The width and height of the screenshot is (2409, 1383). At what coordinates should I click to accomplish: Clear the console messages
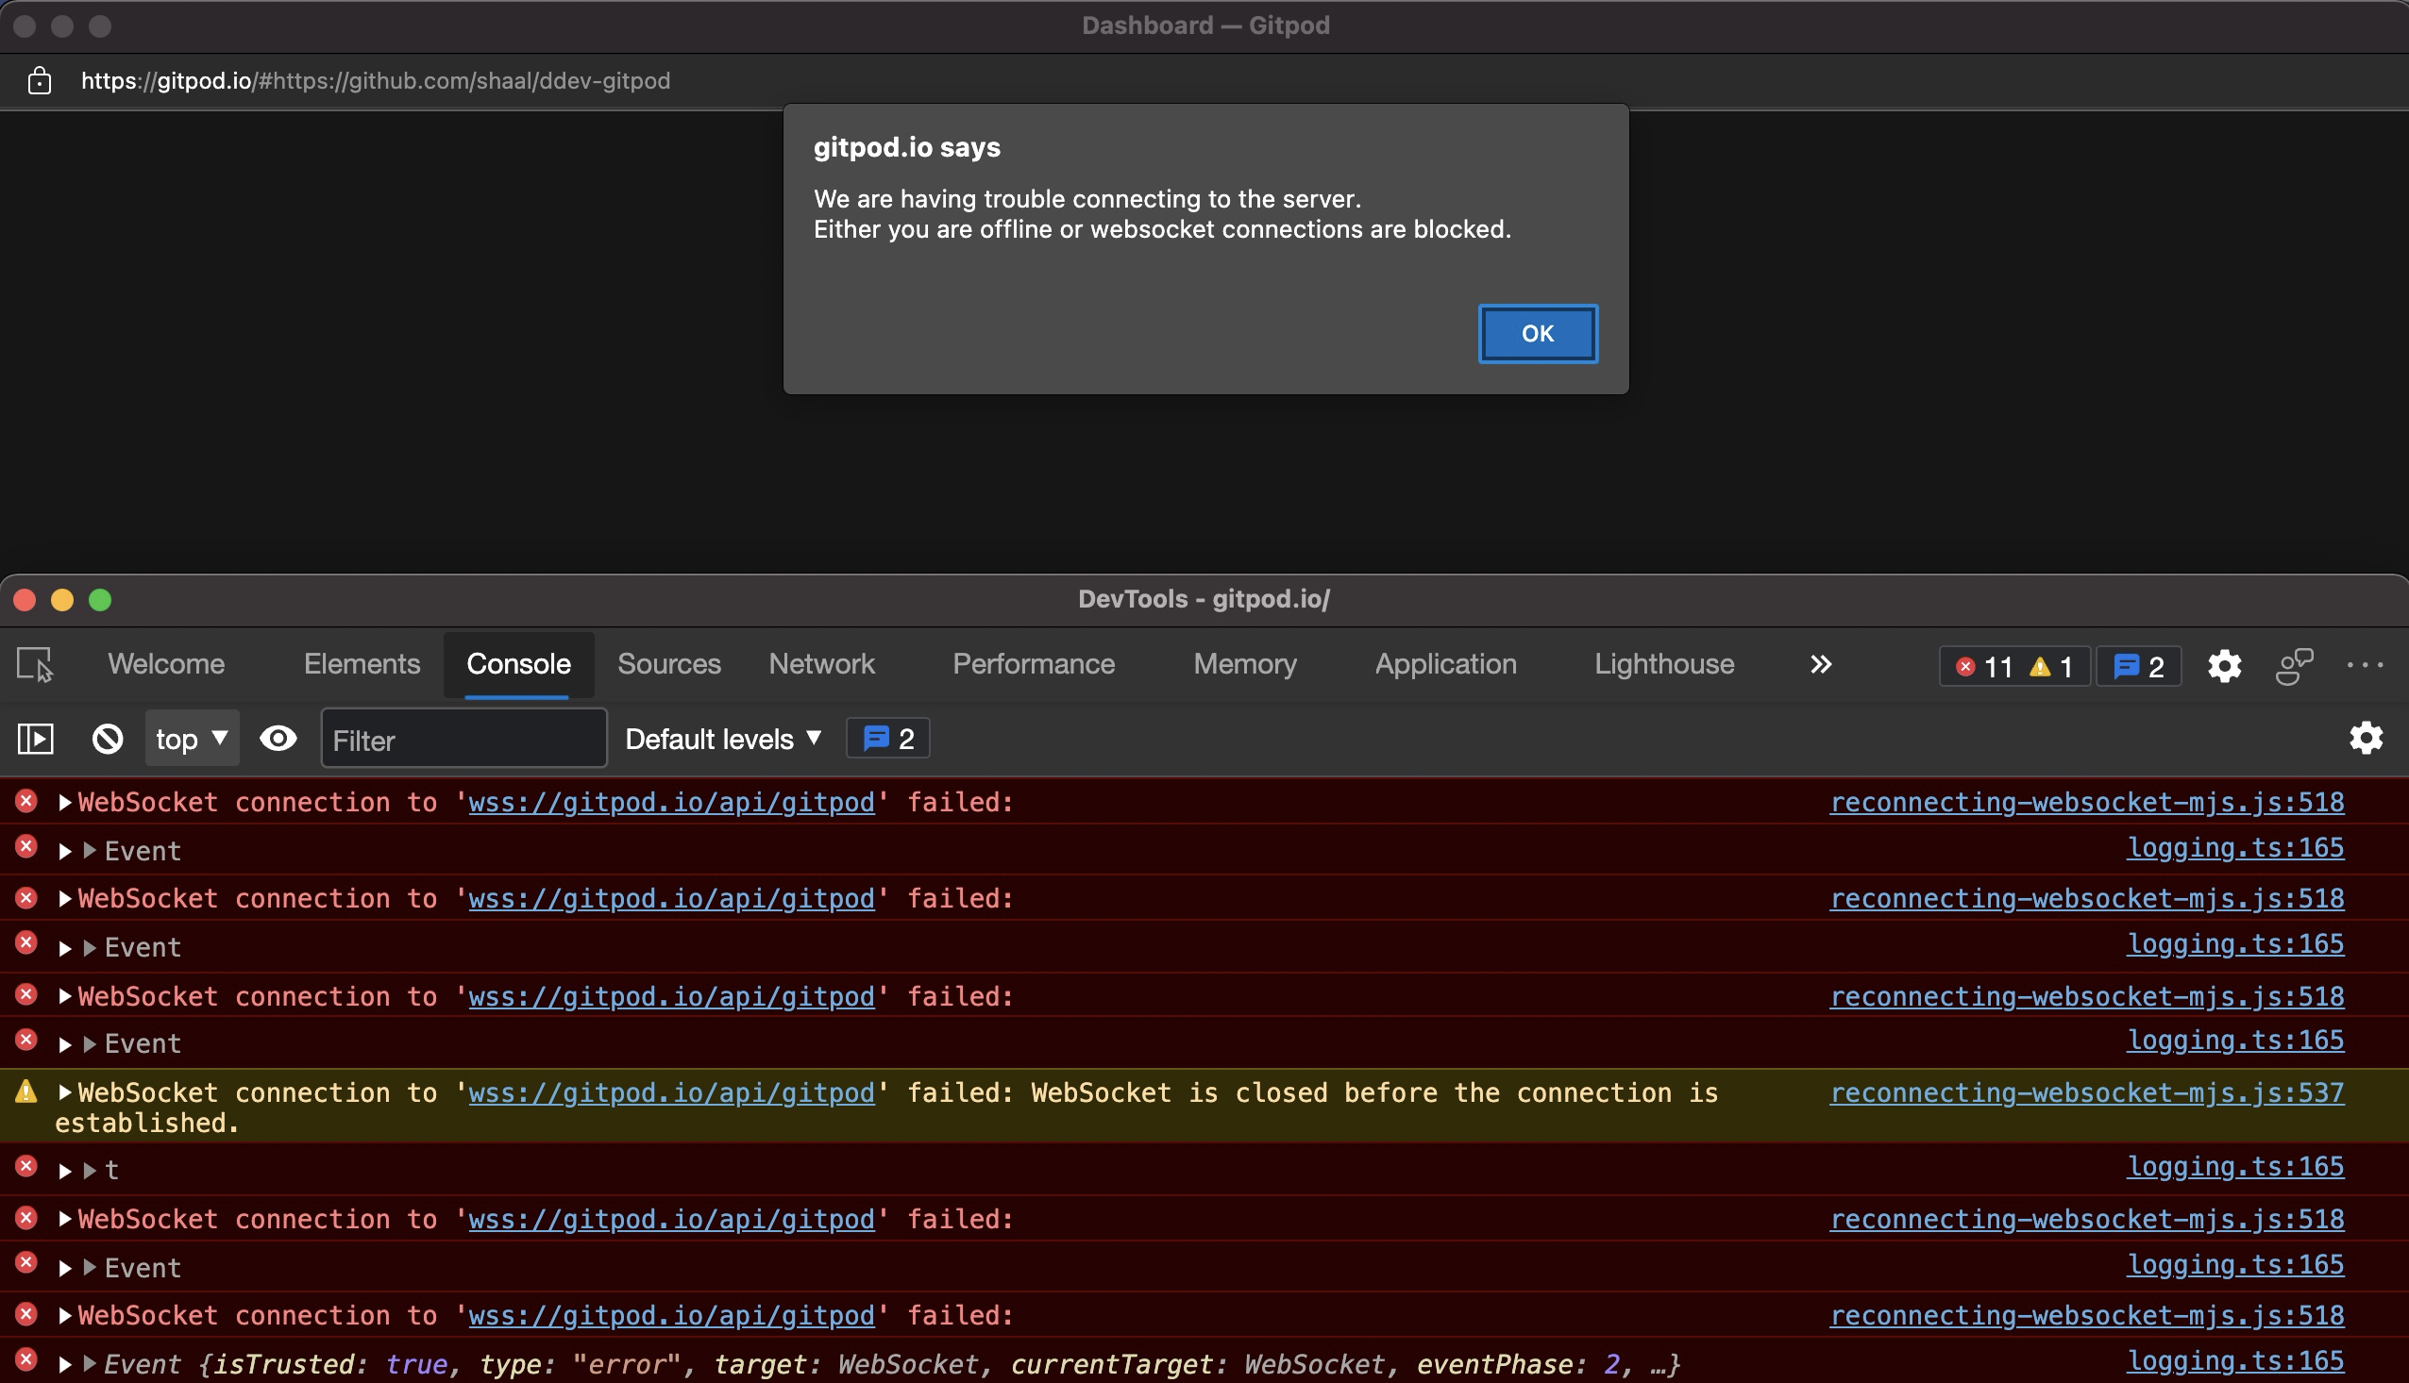[x=108, y=738]
